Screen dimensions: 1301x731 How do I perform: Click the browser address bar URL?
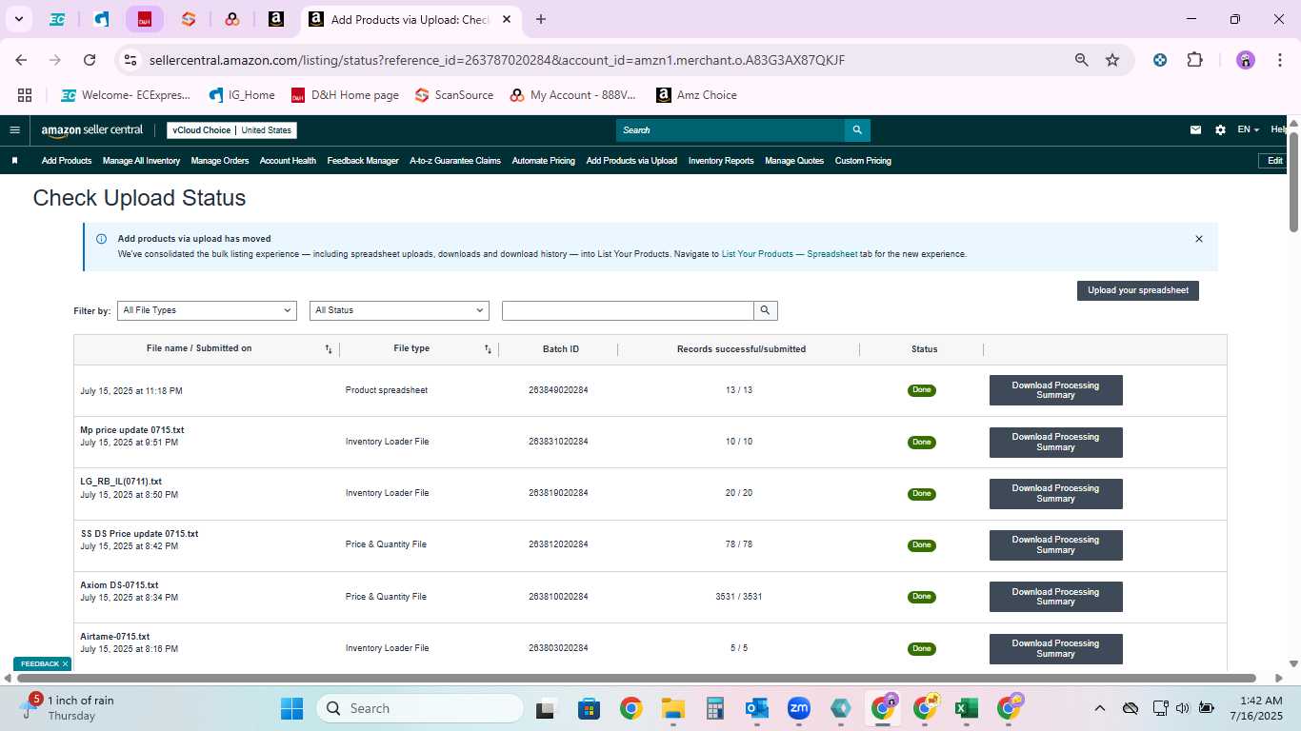497,60
